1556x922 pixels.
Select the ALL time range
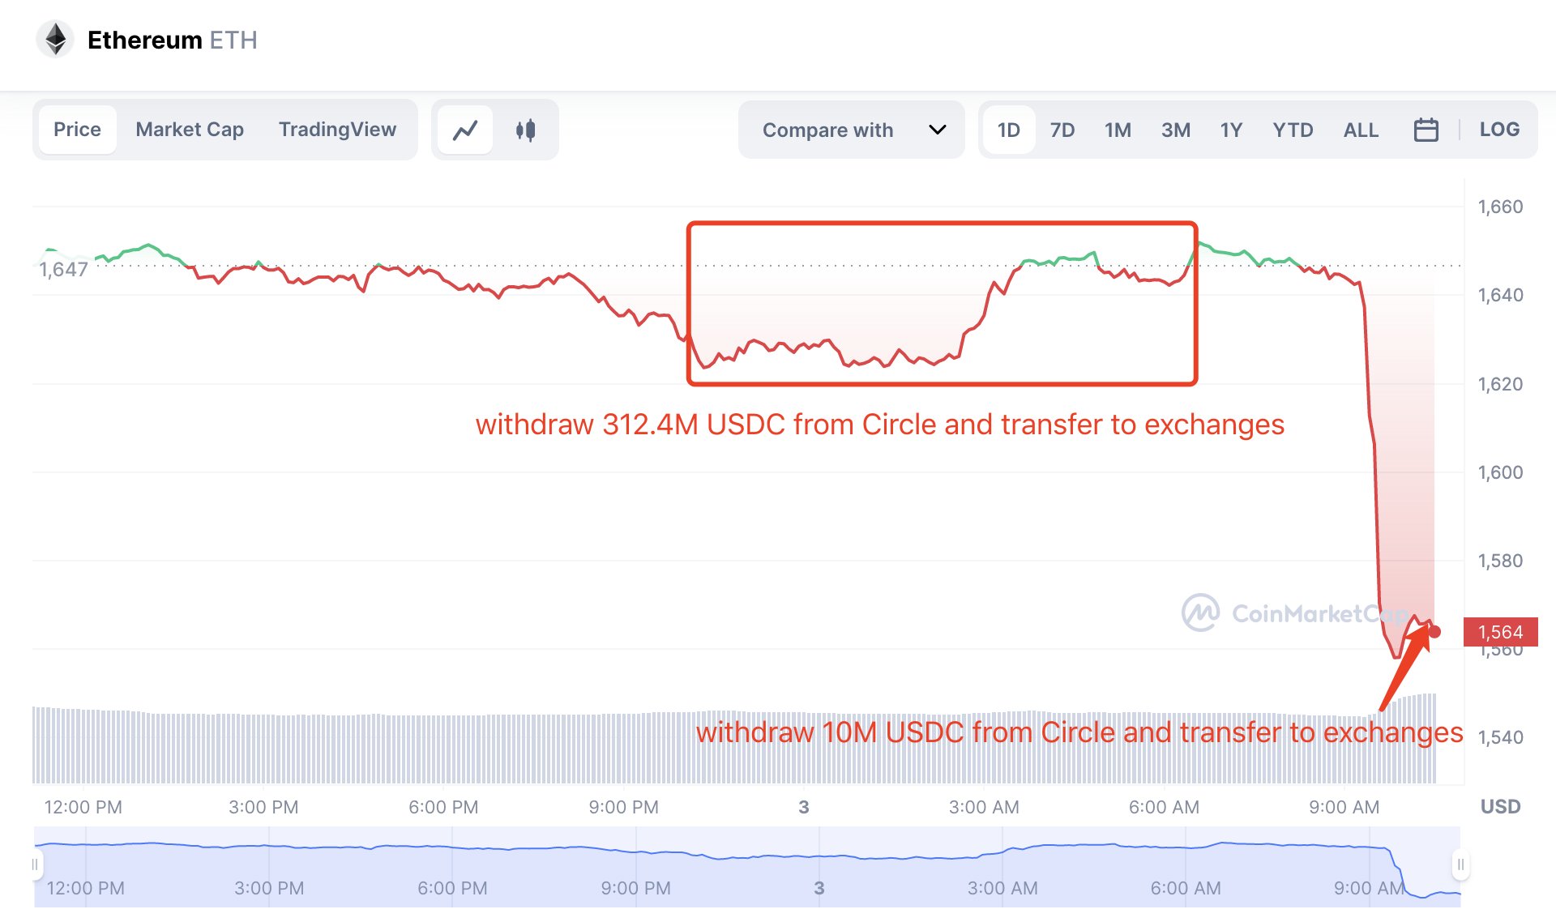pos(1361,129)
